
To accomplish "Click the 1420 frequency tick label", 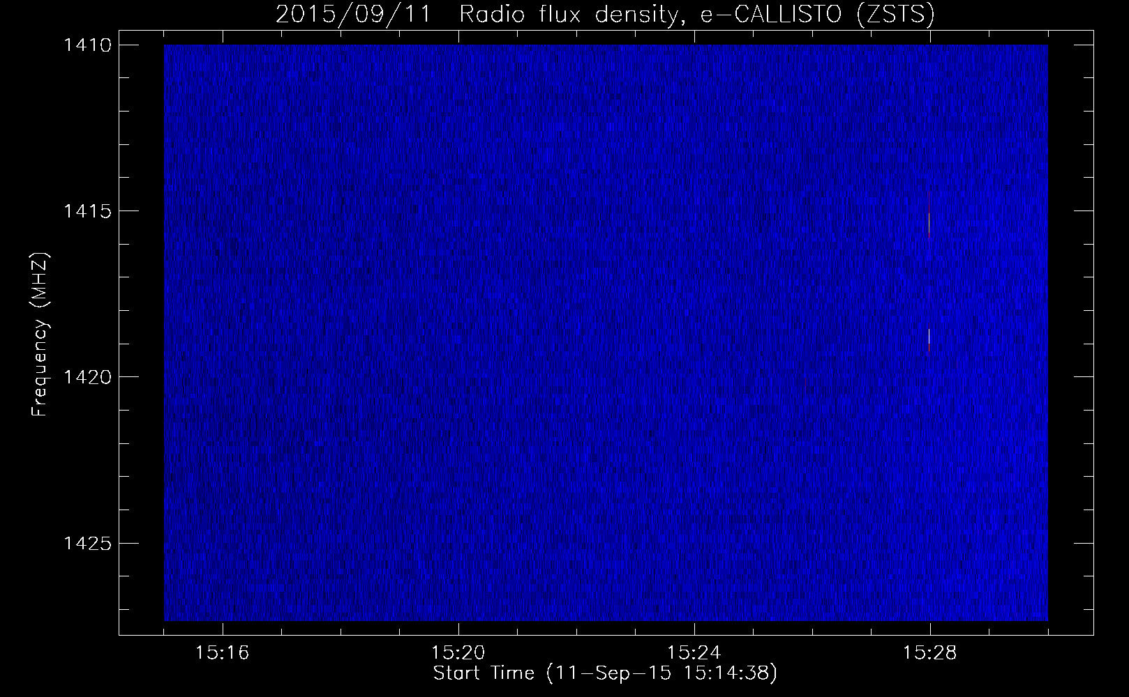I will [87, 377].
